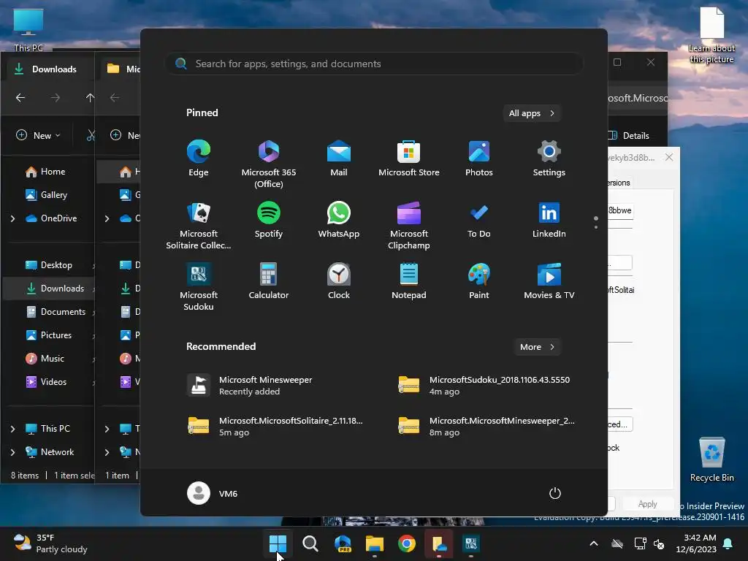Go back in Downloads Explorer window
748x561 pixels.
click(x=20, y=98)
